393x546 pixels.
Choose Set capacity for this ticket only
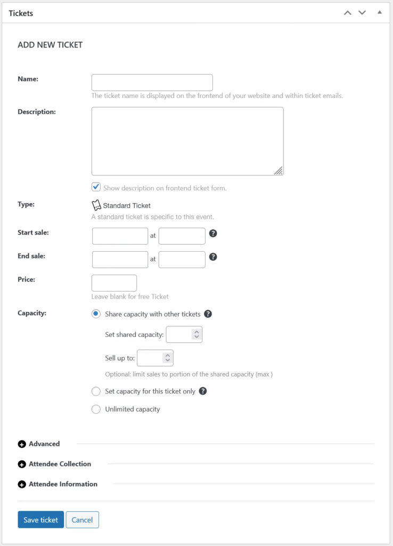click(96, 391)
